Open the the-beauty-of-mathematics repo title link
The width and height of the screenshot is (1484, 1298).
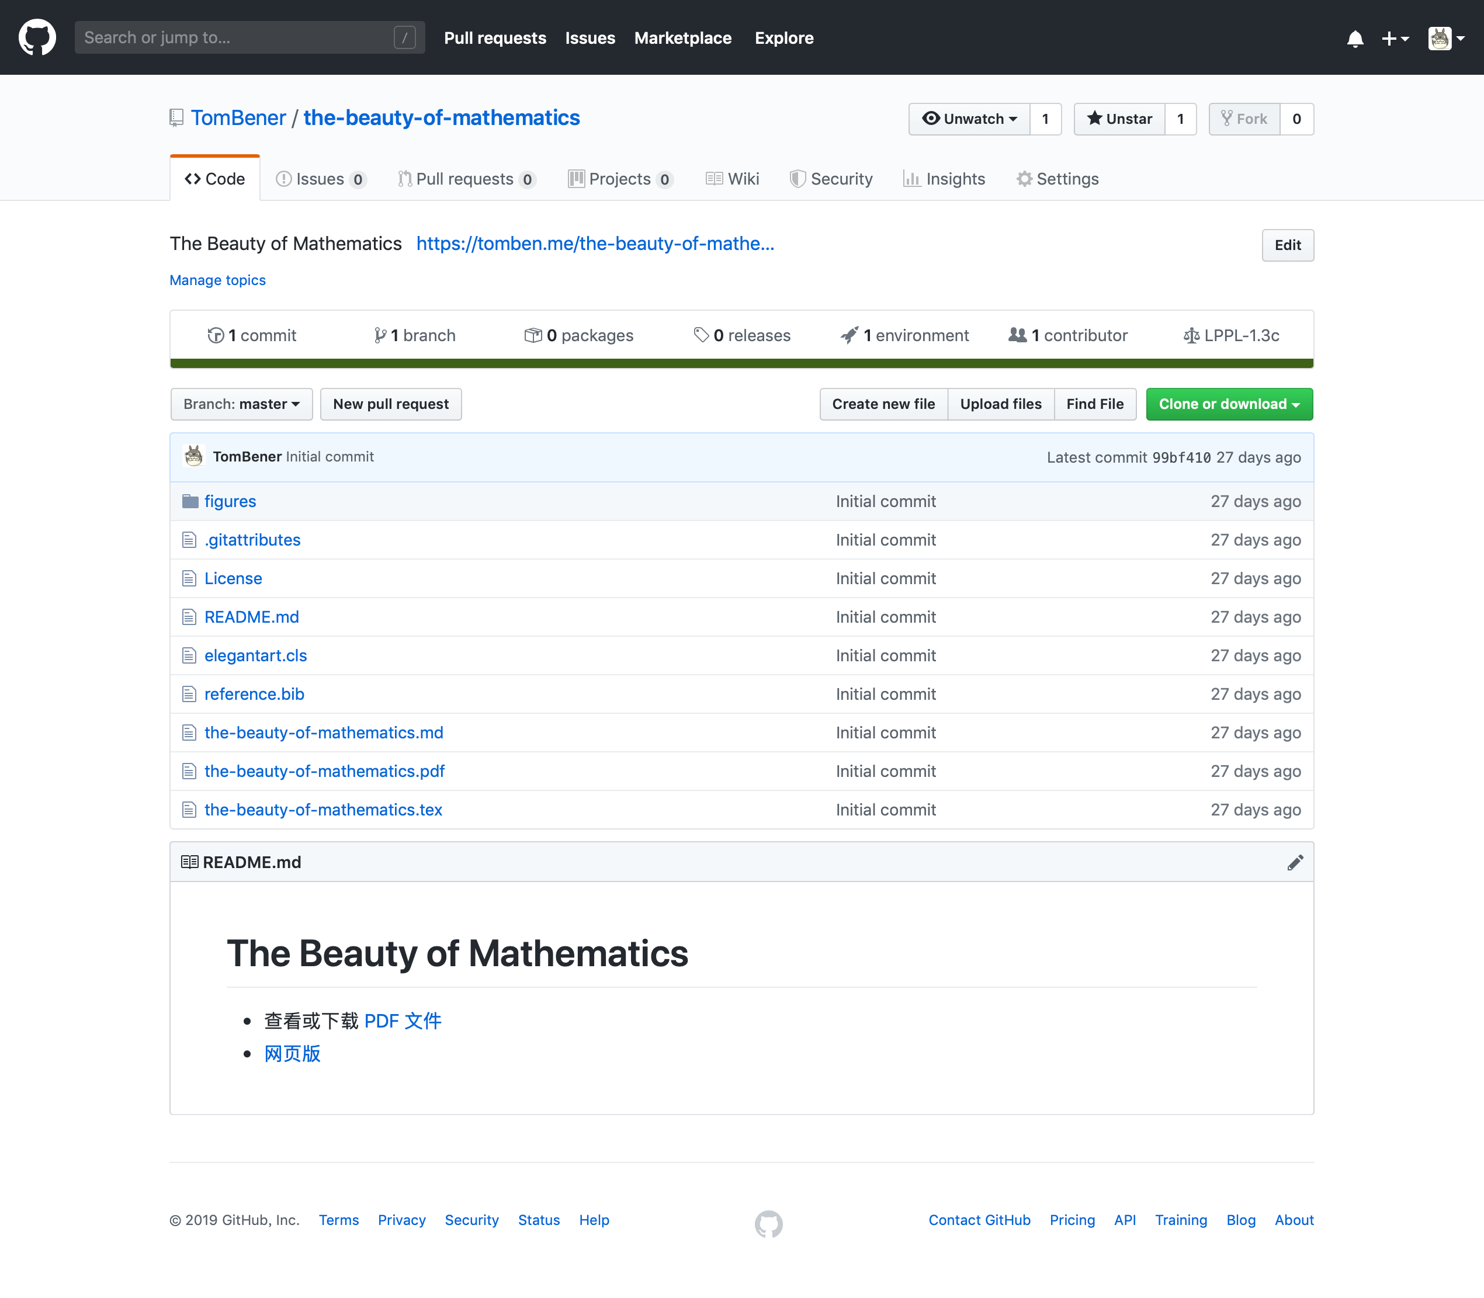441,118
